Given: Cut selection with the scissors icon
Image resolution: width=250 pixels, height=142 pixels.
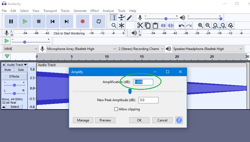Looking at the screenshot, I should [140, 25].
